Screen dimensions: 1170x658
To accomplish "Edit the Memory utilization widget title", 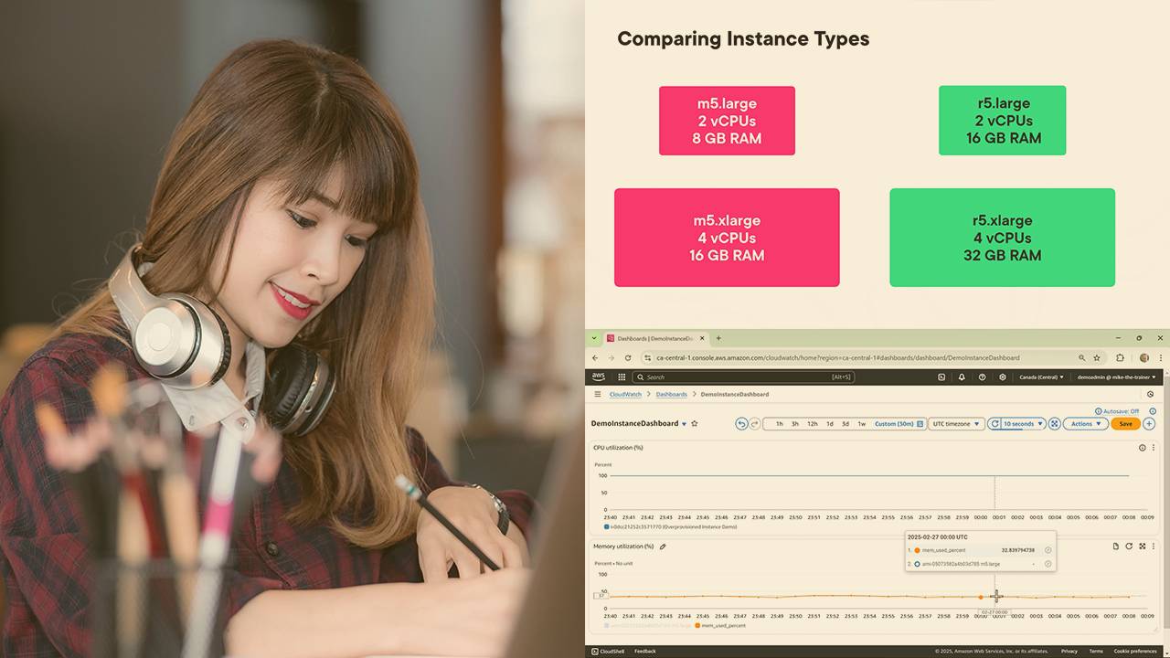I will (663, 547).
